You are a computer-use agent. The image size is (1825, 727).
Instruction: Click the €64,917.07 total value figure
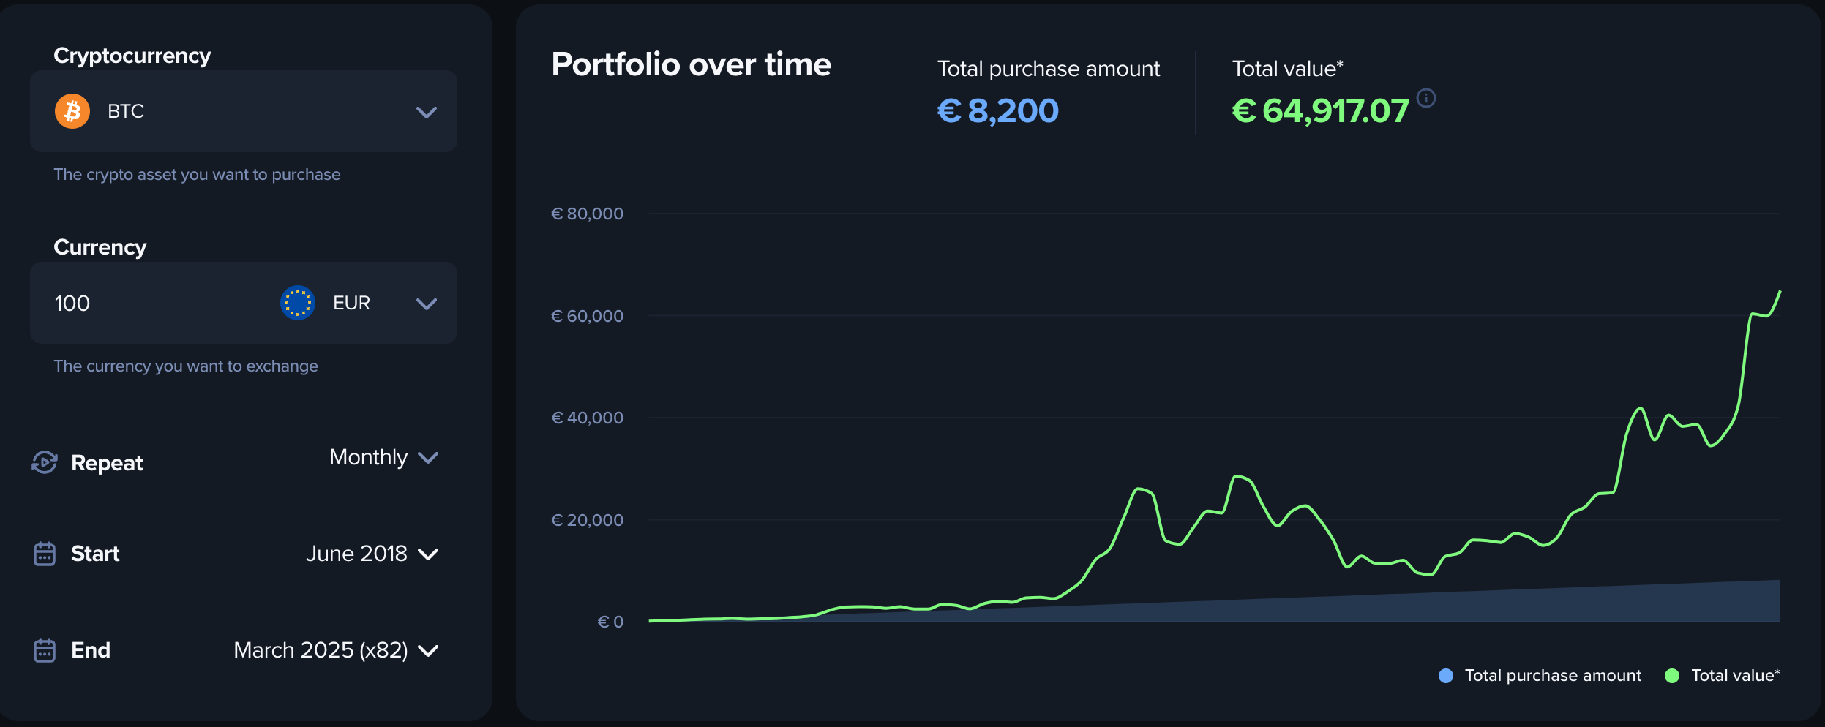[x=1320, y=111]
